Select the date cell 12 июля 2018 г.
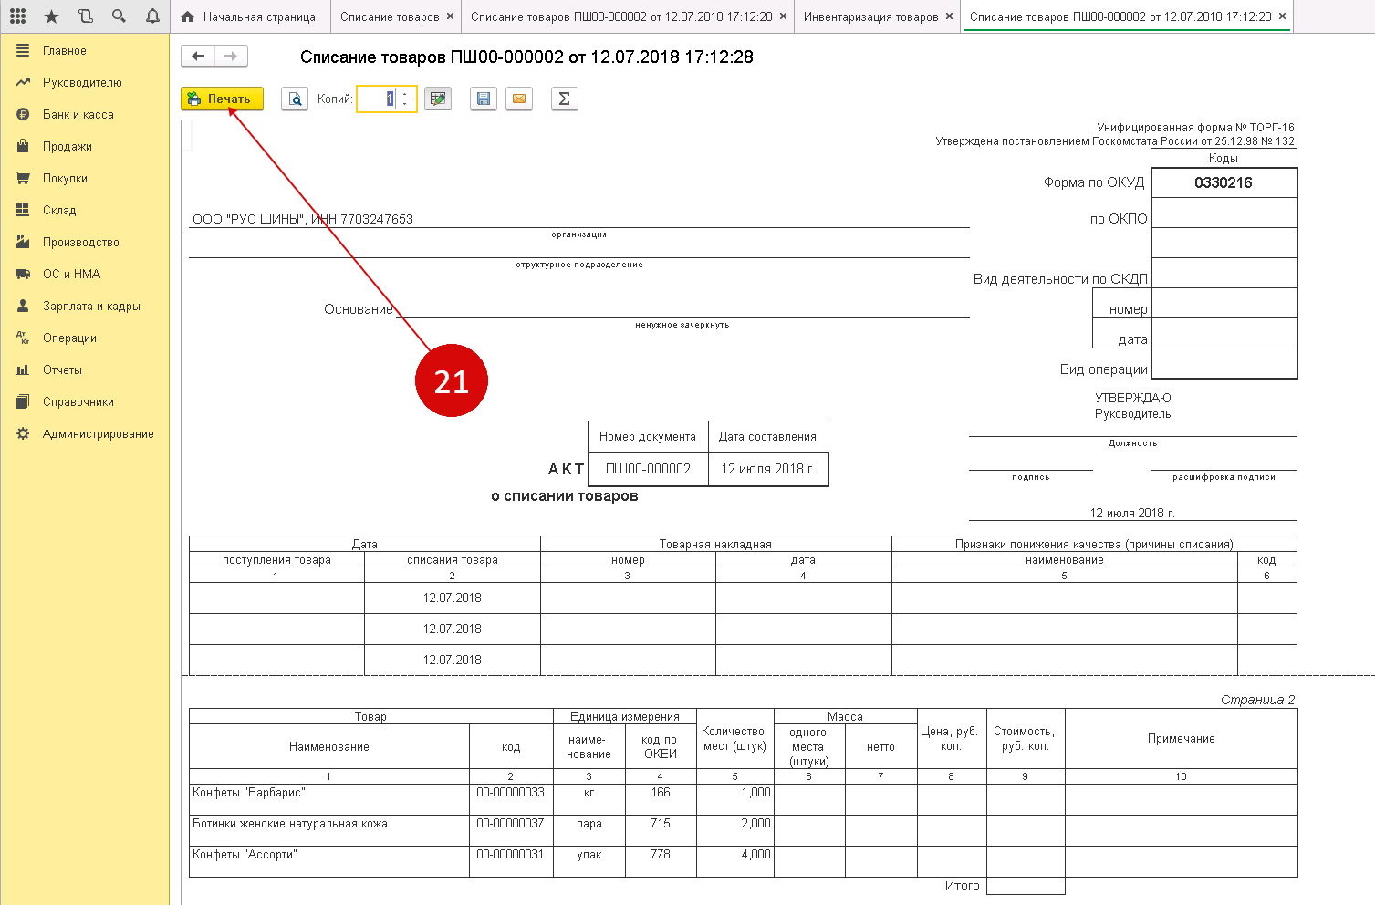The image size is (1375, 905). 768,469
